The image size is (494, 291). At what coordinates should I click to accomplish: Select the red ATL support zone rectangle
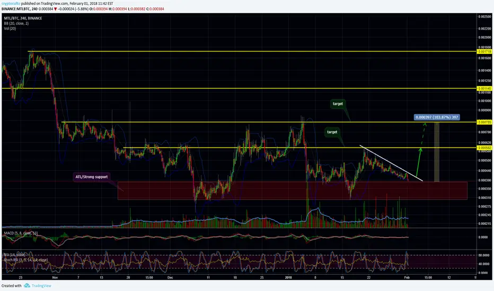tap(293, 190)
